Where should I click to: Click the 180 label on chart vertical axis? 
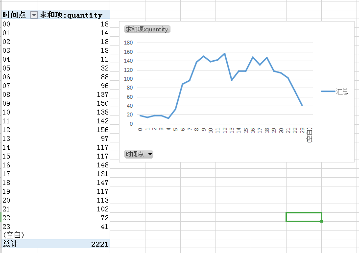click(x=128, y=43)
